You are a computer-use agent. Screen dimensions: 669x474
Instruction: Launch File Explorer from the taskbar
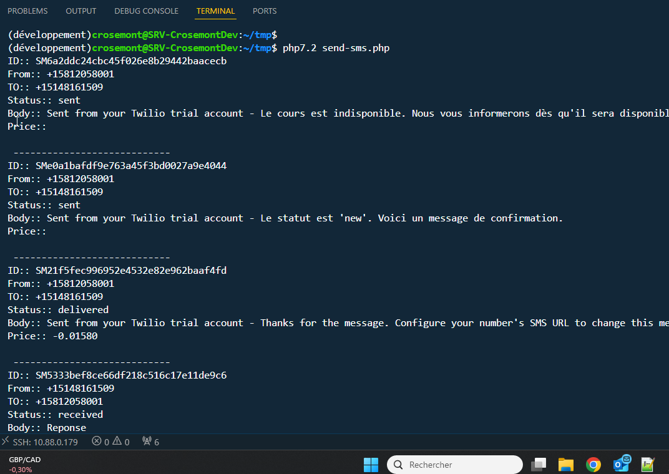pos(565,465)
